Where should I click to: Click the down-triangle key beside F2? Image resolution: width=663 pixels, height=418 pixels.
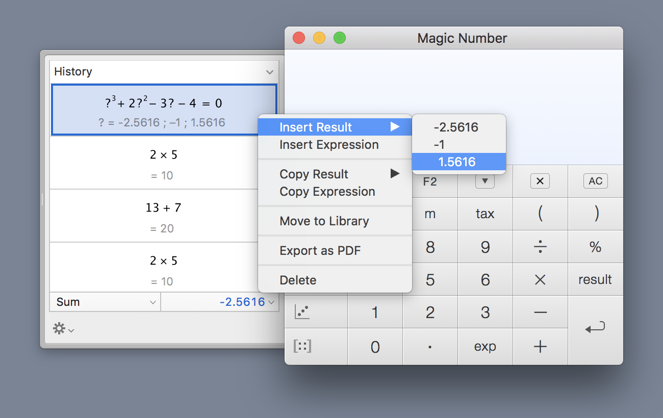point(485,181)
